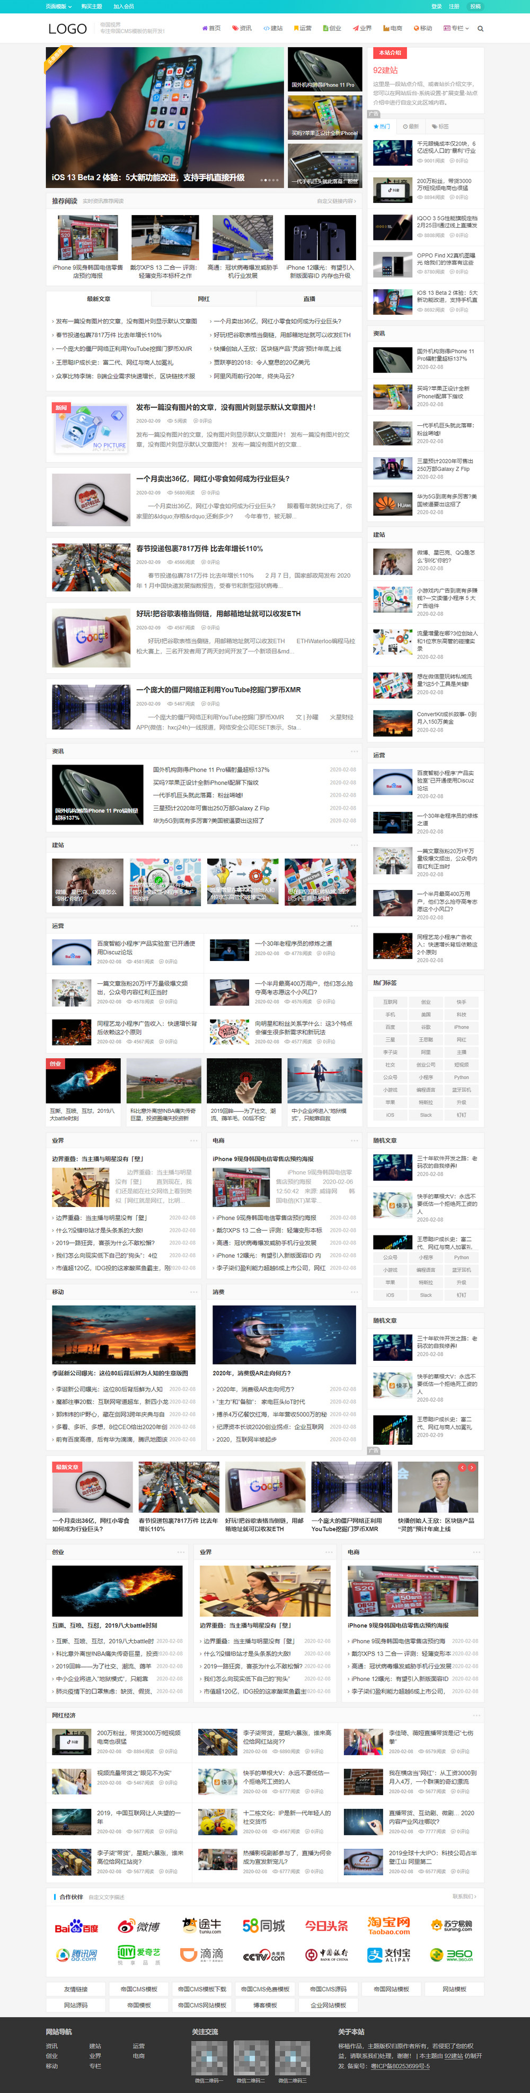Switch to the 最新文章 tab

coord(98,299)
